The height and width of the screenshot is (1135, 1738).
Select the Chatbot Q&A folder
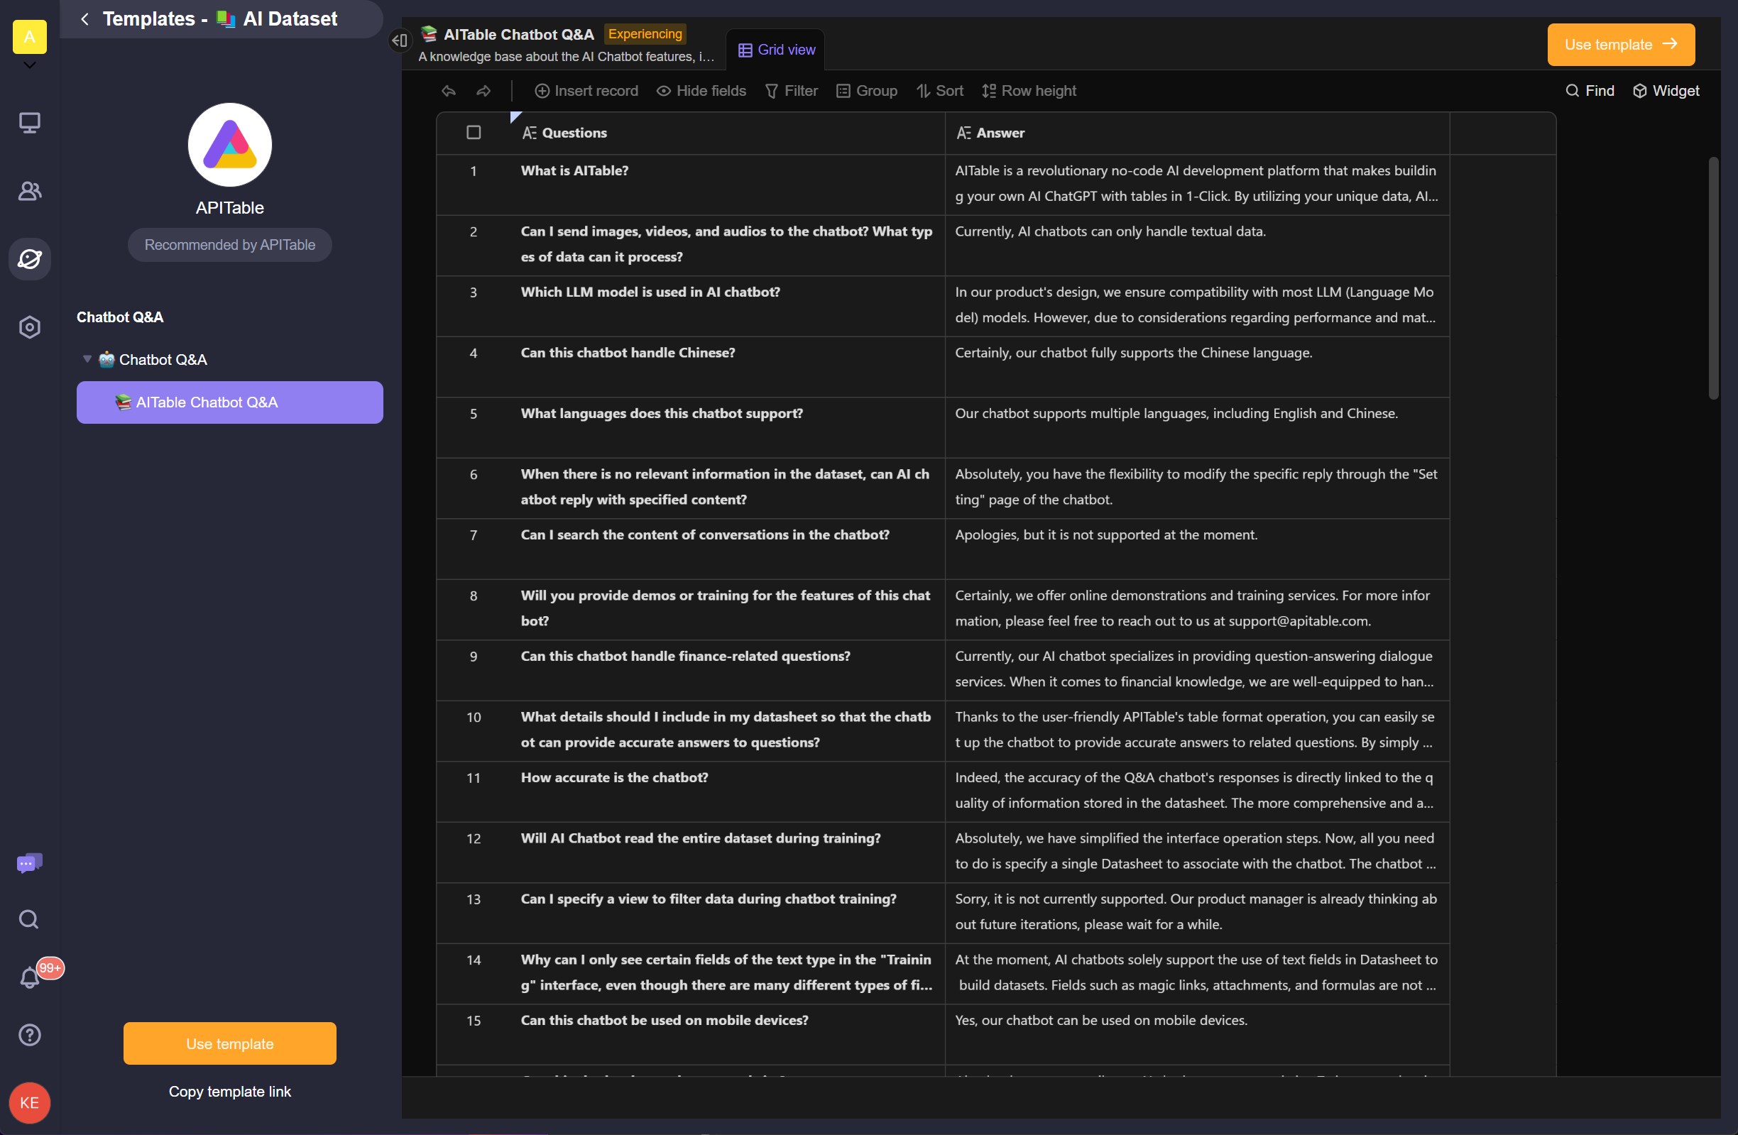tap(230, 359)
